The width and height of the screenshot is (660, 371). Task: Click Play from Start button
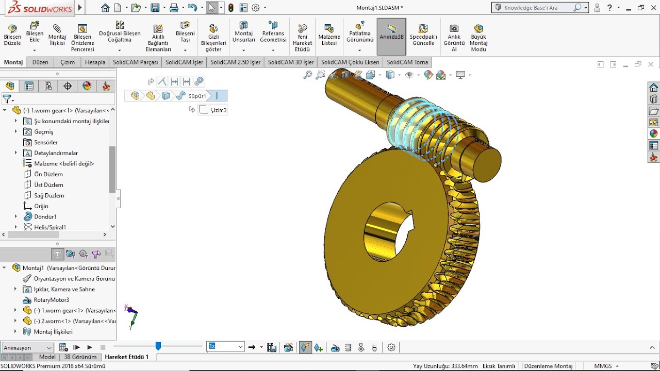pos(77,347)
